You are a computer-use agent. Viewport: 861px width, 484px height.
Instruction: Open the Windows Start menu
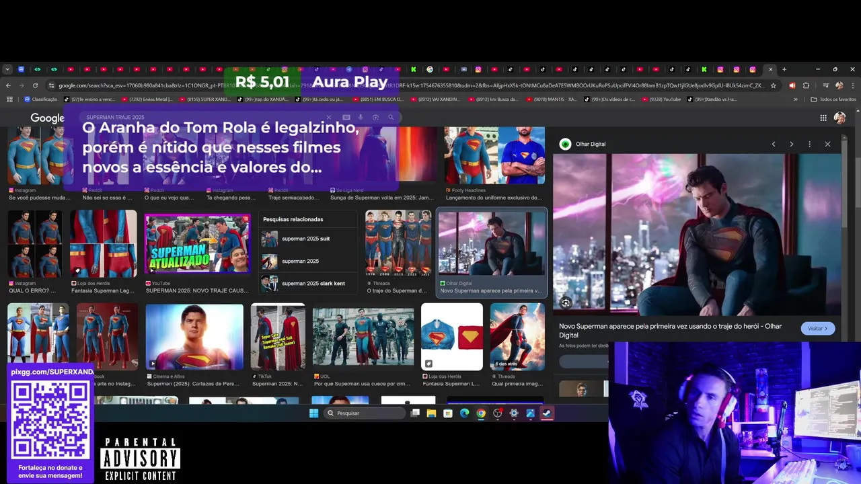(313, 413)
